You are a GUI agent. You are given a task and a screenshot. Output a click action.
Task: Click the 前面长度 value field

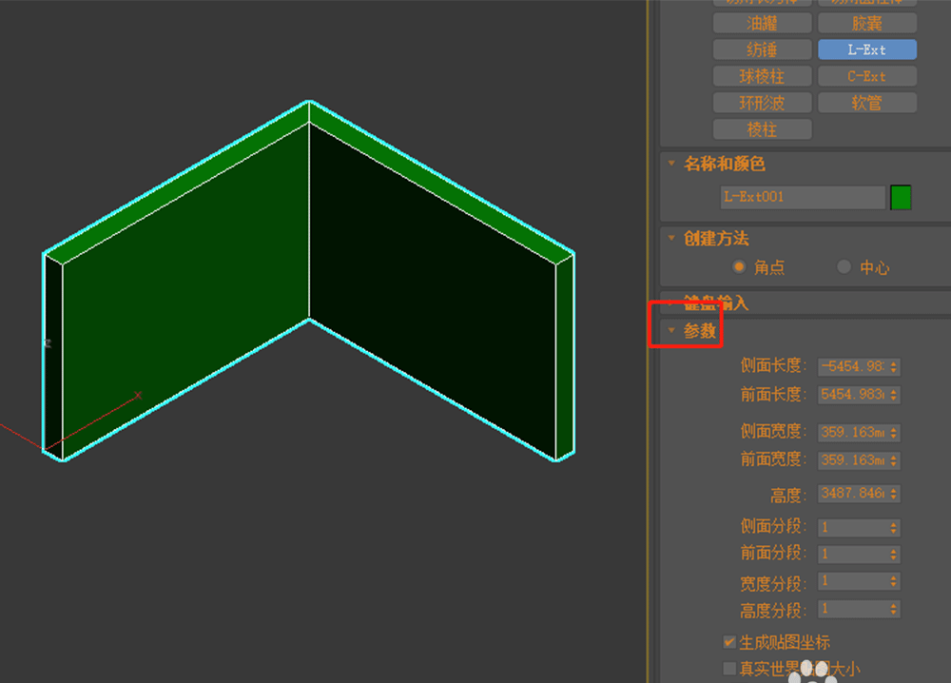tap(852, 395)
